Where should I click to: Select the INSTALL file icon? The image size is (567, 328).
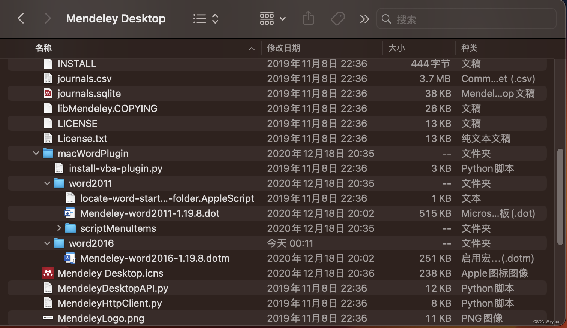[x=48, y=63]
